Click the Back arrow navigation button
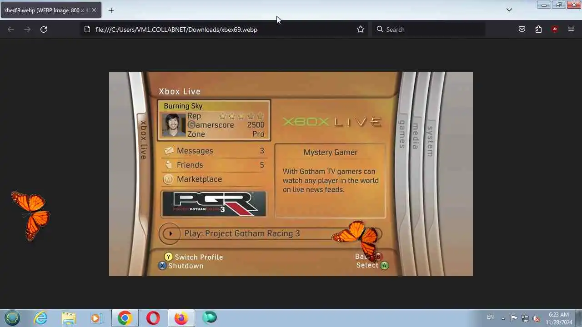The width and height of the screenshot is (582, 327). pyautogui.click(x=11, y=30)
